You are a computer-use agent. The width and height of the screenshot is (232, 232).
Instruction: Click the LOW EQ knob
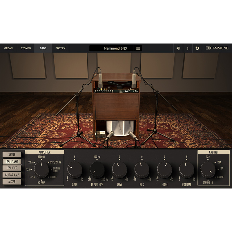pyautogui.click(x=119, y=170)
